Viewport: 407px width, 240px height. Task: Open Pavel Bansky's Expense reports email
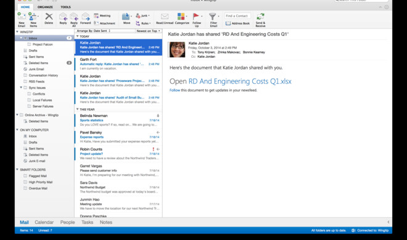pos(118,137)
